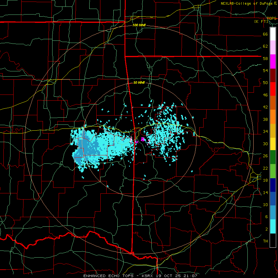Click the Enhanced Echo Tops KSRX caption
The image size is (278, 278).
tap(140, 276)
